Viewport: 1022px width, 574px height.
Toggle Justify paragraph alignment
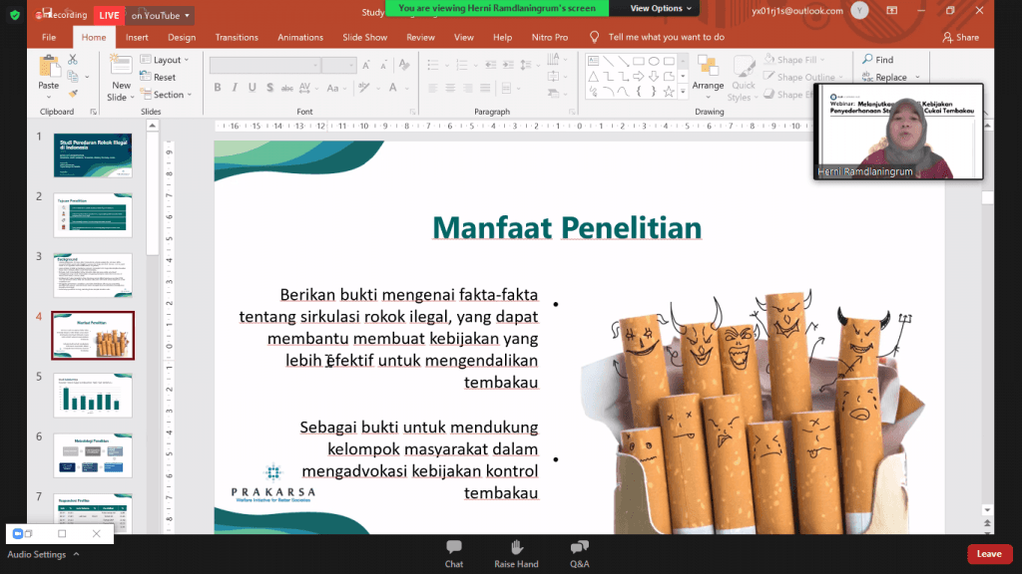[485, 88]
